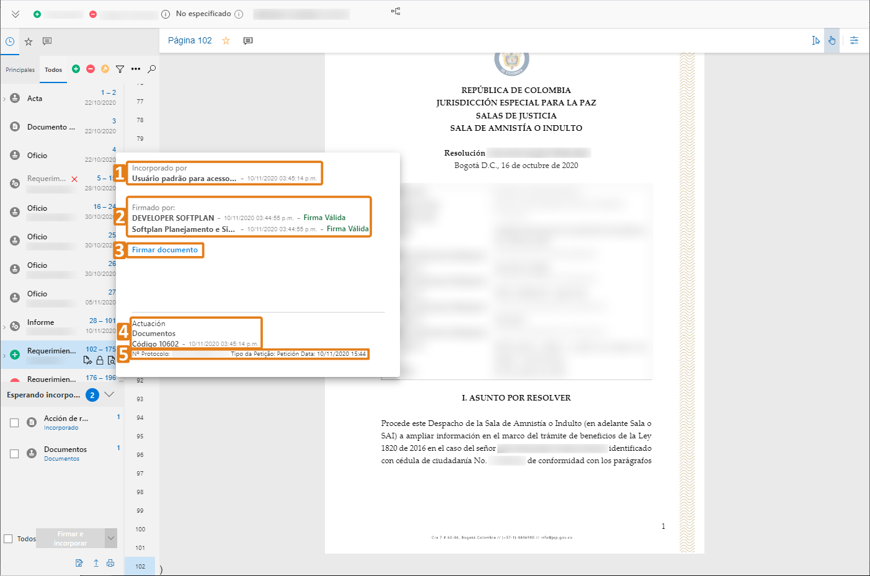Go to page 100 in the page strip
This screenshot has width=870, height=576.
(x=140, y=529)
